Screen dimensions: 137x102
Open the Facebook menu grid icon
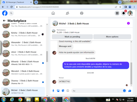117,13
